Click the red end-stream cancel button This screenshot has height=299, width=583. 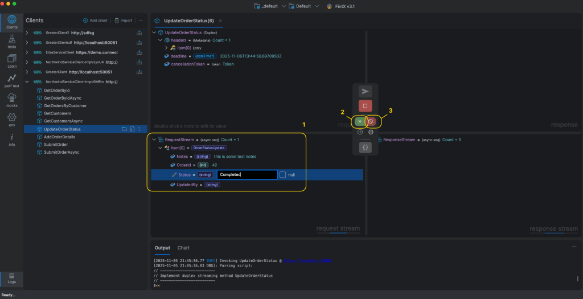click(371, 121)
